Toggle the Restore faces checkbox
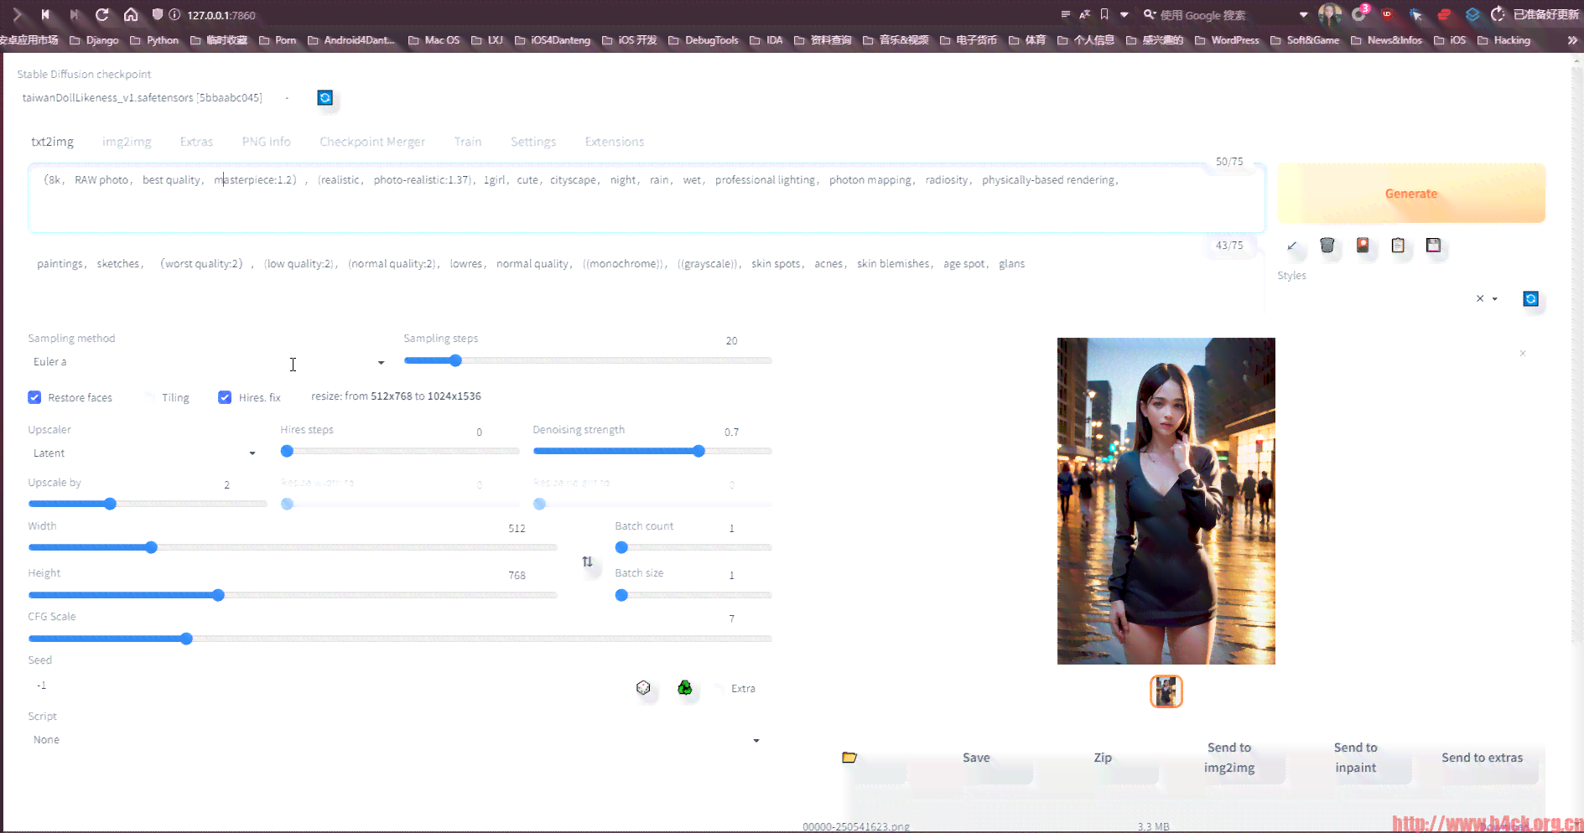 34,397
